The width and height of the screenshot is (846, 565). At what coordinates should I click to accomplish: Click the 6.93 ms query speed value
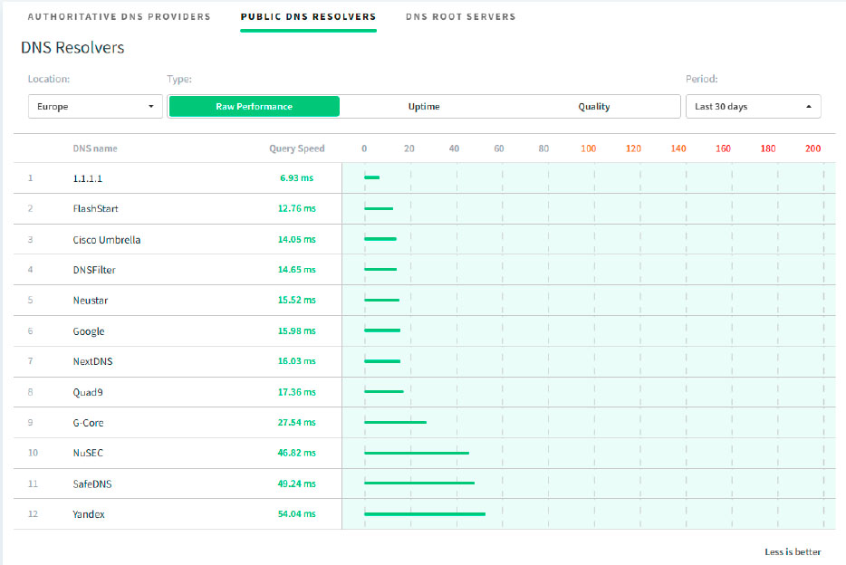[297, 177]
